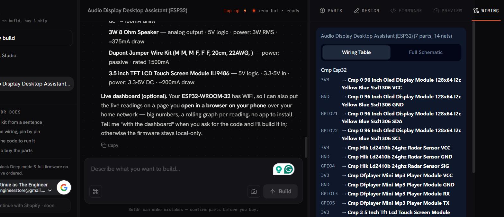Image resolution: width=504 pixels, height=217 pixels.
Task: Click the wiring panel scrollbar
Action: 473,96
